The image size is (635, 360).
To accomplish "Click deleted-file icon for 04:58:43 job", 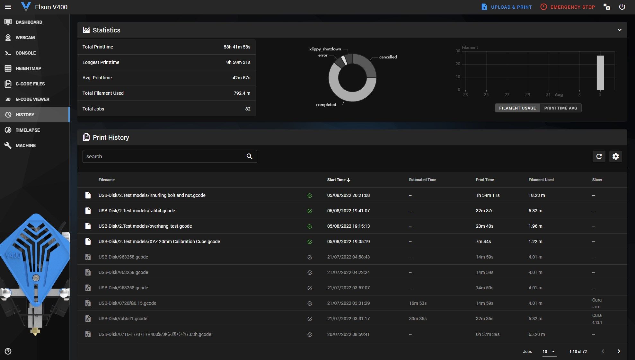I will tap(88, 257).
